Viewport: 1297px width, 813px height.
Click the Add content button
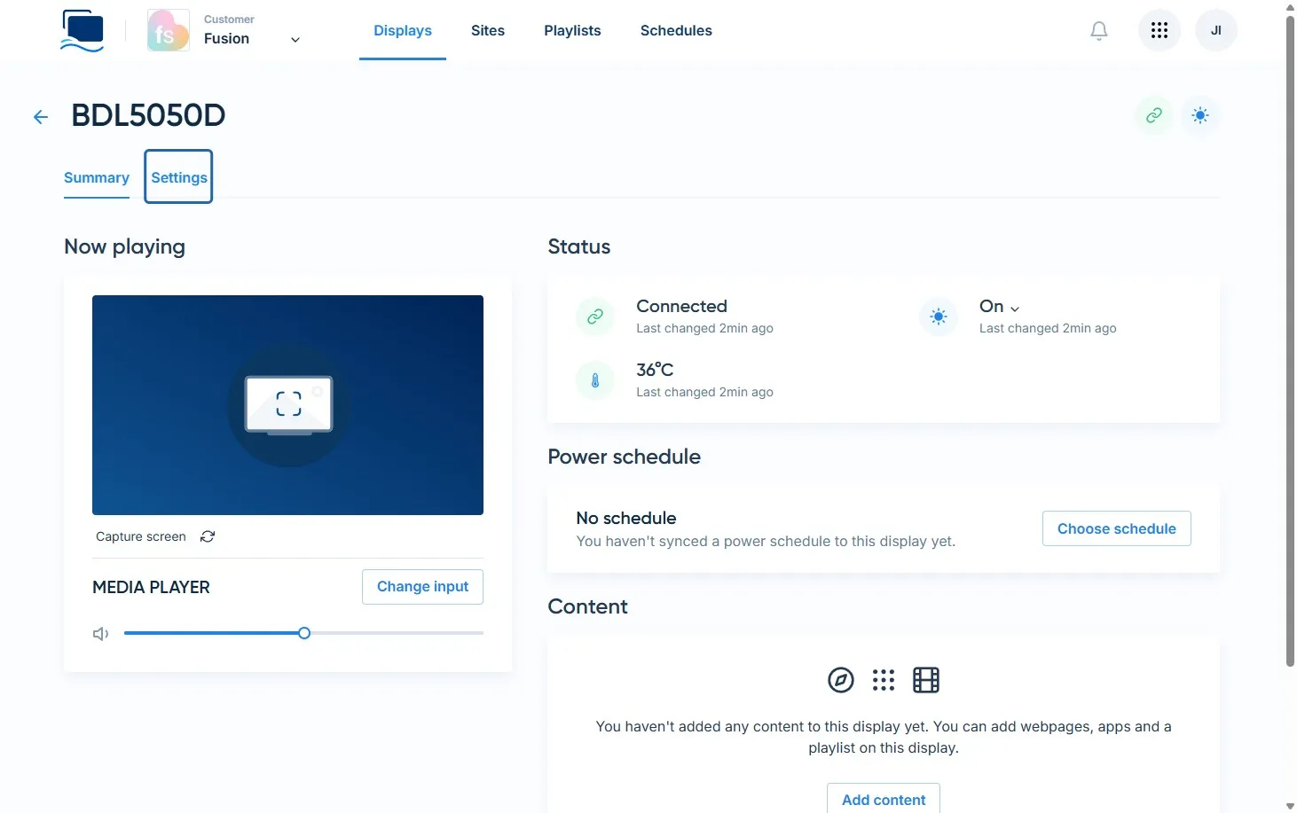[x=884, y=798]
